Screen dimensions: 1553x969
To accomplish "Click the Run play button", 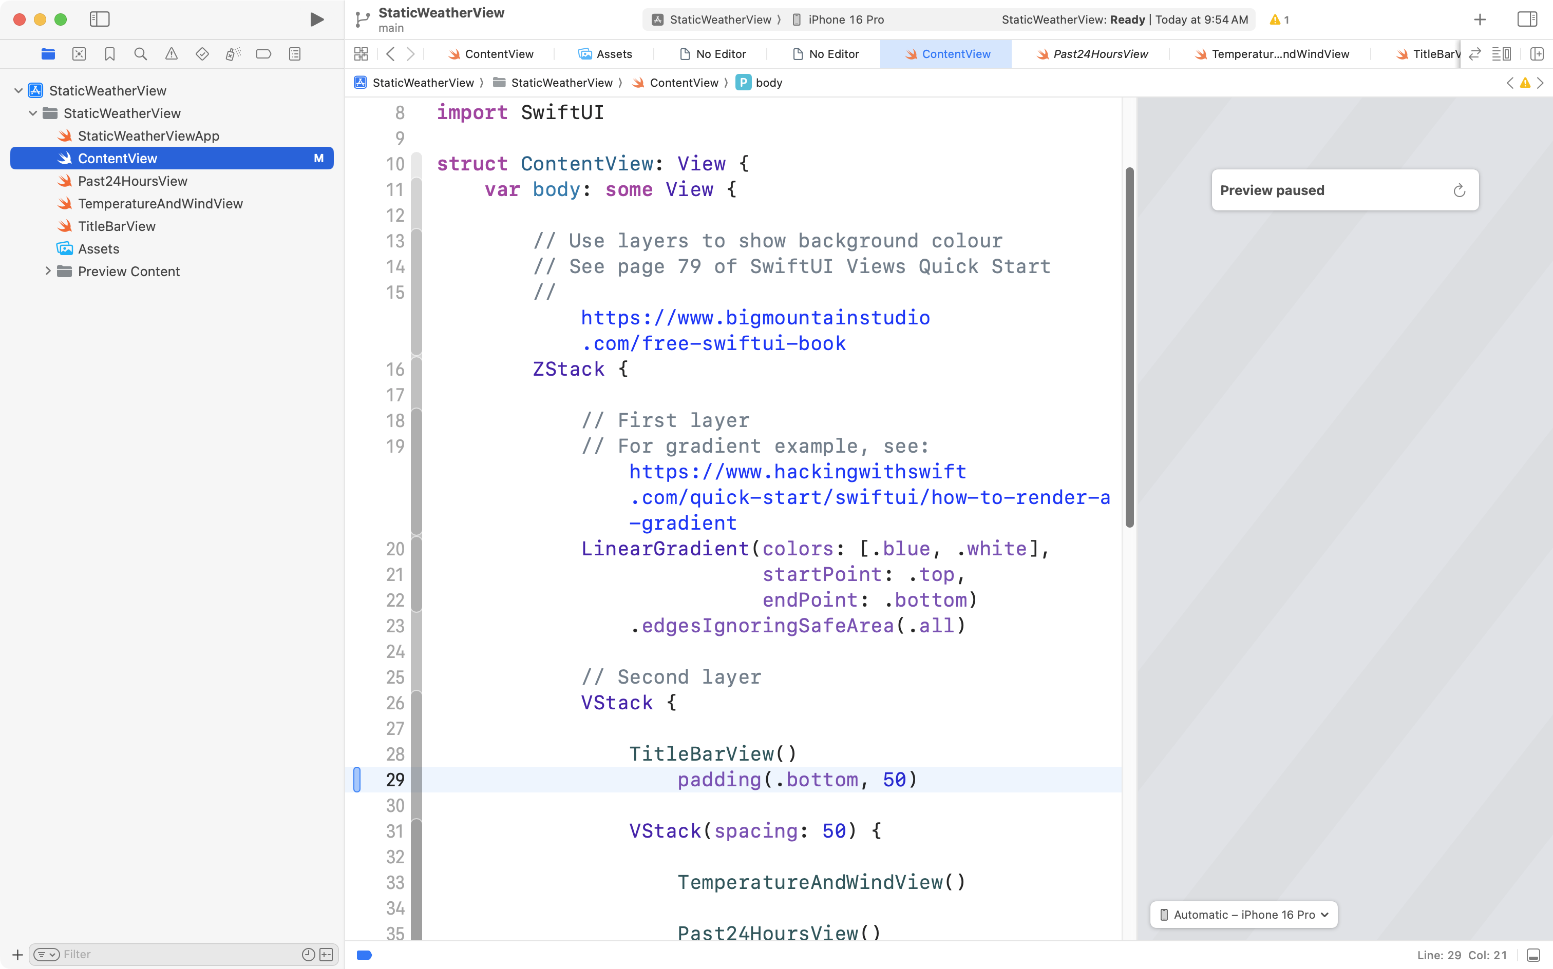I will 316,19.
